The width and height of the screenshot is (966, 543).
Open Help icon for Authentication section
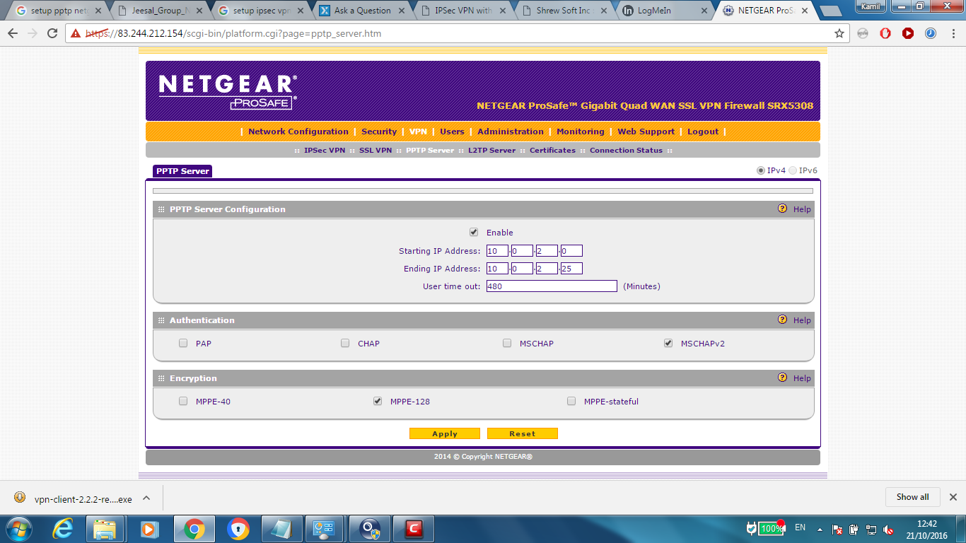coord(782,320)
